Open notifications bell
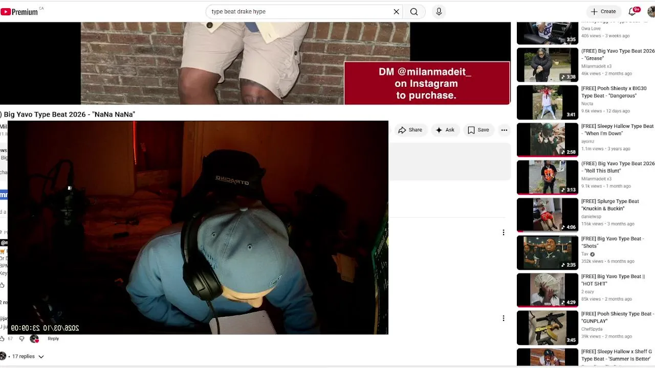Image resolution: width=655 pixels, height=368 pixels. point(632,12)
